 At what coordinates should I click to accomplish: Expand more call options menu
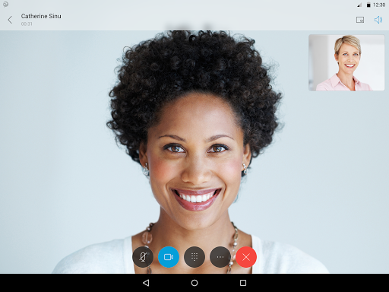click(220, 257)
